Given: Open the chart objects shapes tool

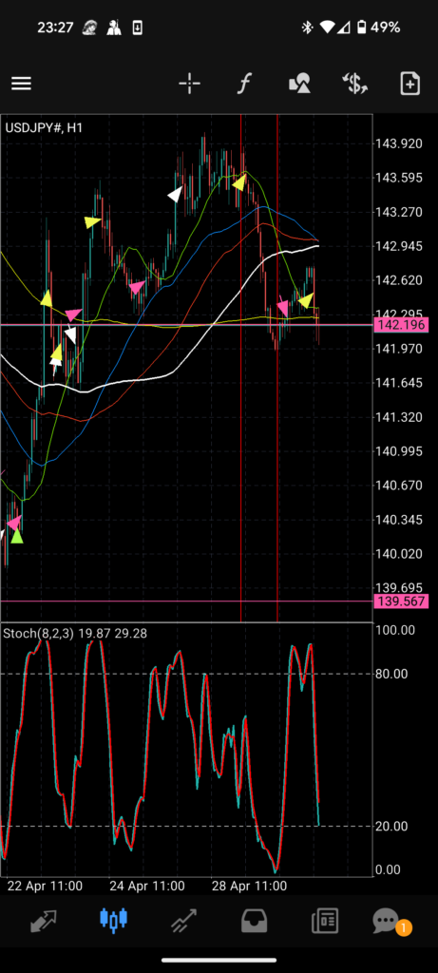Looking at the screenshot, I should pos(299,84).
